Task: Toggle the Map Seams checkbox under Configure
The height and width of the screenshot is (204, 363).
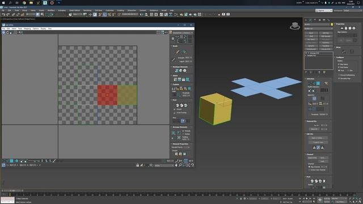Action: (x=339, y=64)
